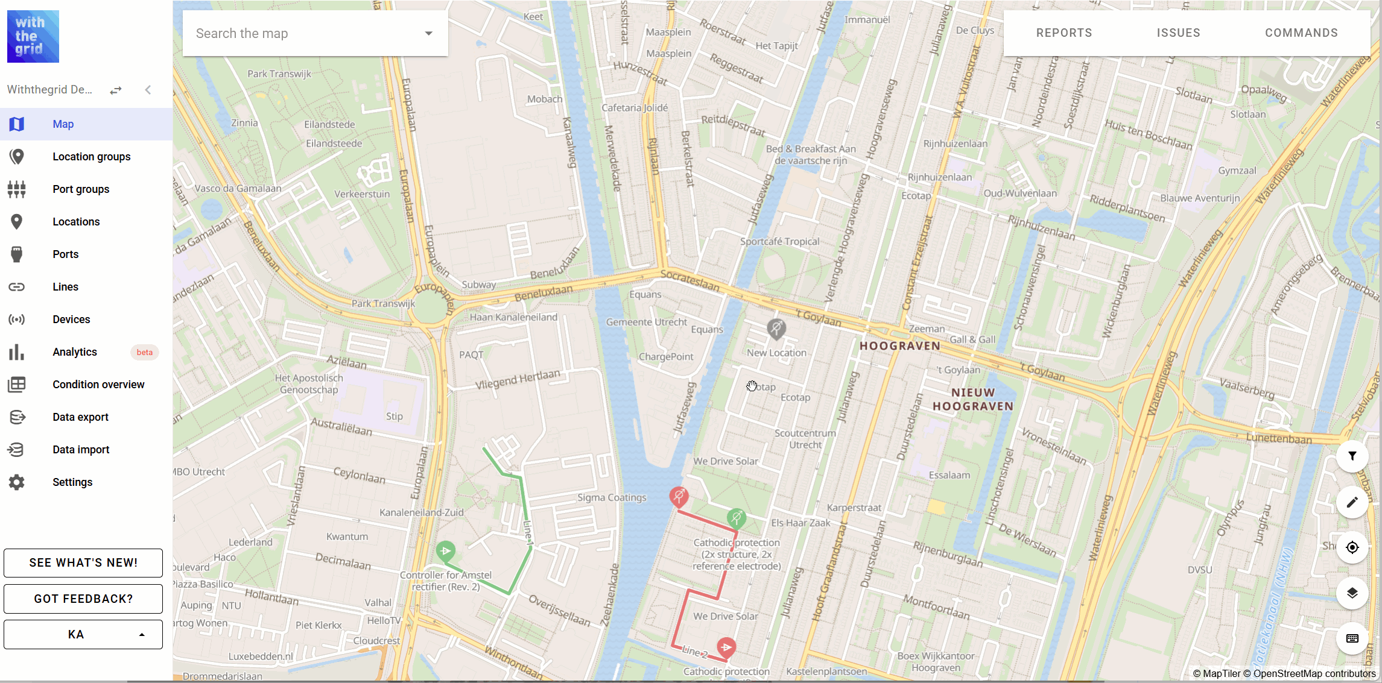The width and height of the screenshot is (1382, 683).
Task: Click the pencil edit map button
Action: tap(1352, 502)
